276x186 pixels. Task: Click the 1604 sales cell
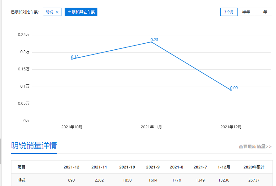[x=153, y=180]
